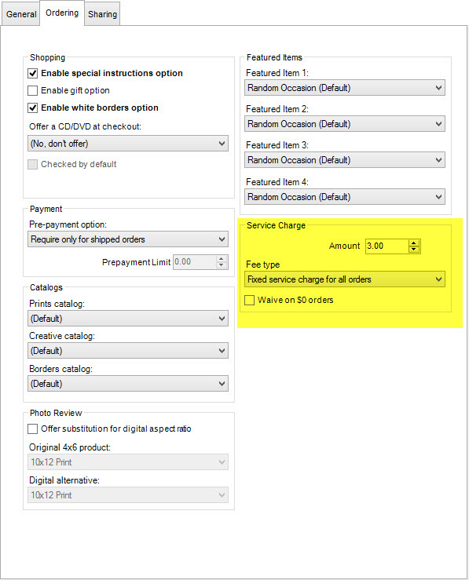This screenshot has height=580, width=469.
Task: Expand the Featured Item 4 dropdown
Action: (x=345, y=197)
